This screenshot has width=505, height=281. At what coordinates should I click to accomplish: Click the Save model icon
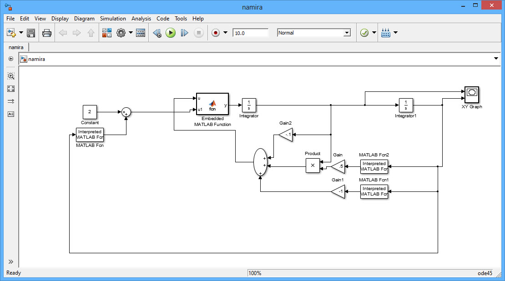coord(31,33)
